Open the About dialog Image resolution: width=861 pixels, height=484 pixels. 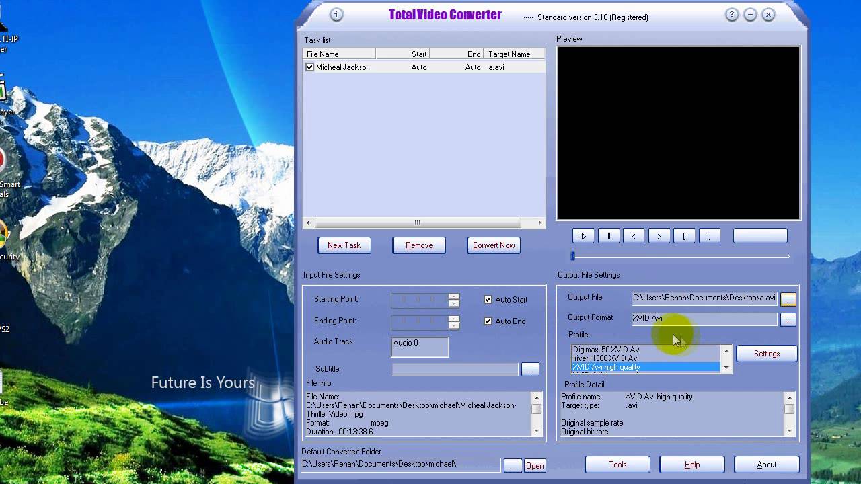(x=767, y=465)
